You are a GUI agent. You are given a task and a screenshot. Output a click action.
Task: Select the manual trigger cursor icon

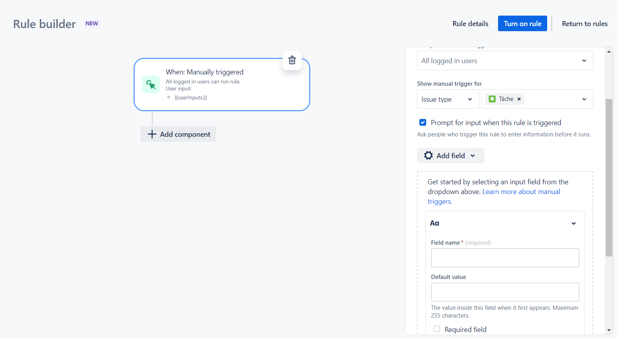click(x=151, y=84)
